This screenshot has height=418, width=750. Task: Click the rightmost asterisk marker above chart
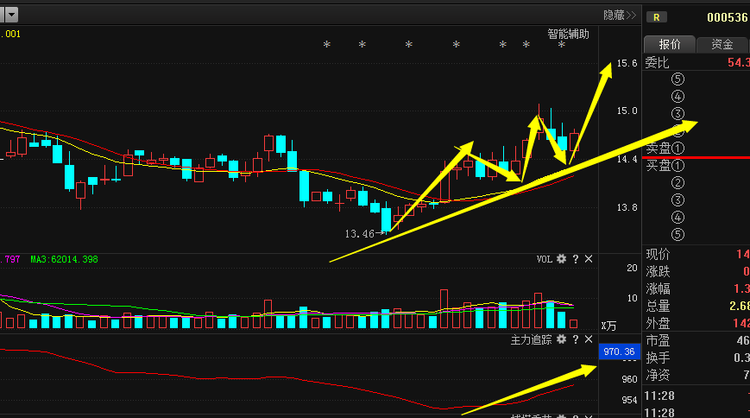(x=561, y=45)
